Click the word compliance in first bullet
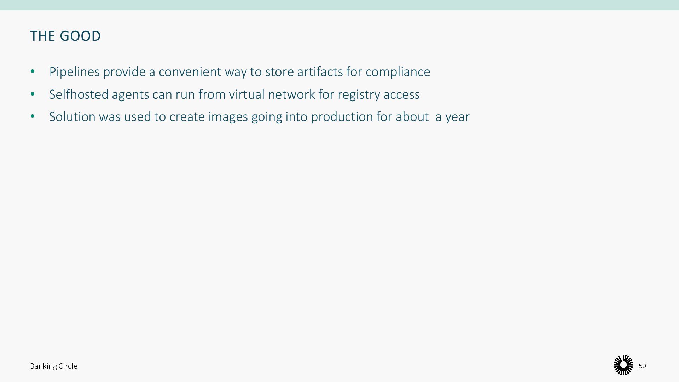 (398, 72)
